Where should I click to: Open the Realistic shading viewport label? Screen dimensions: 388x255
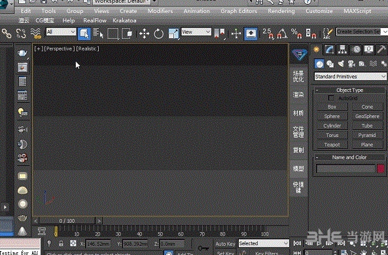[88, 49]
